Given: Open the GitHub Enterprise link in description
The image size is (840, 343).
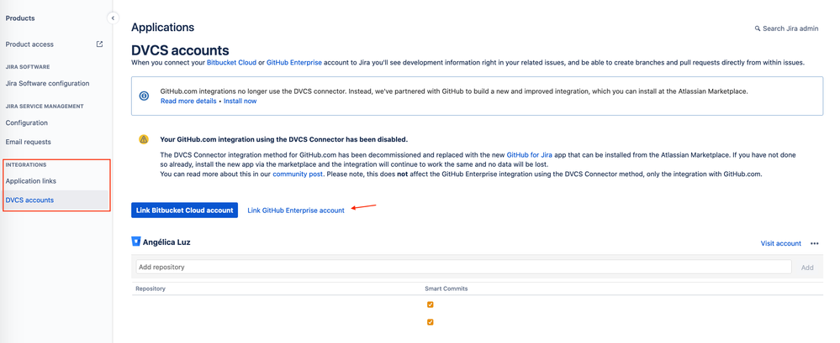Looking at the screenshot, I should (294, 63).
